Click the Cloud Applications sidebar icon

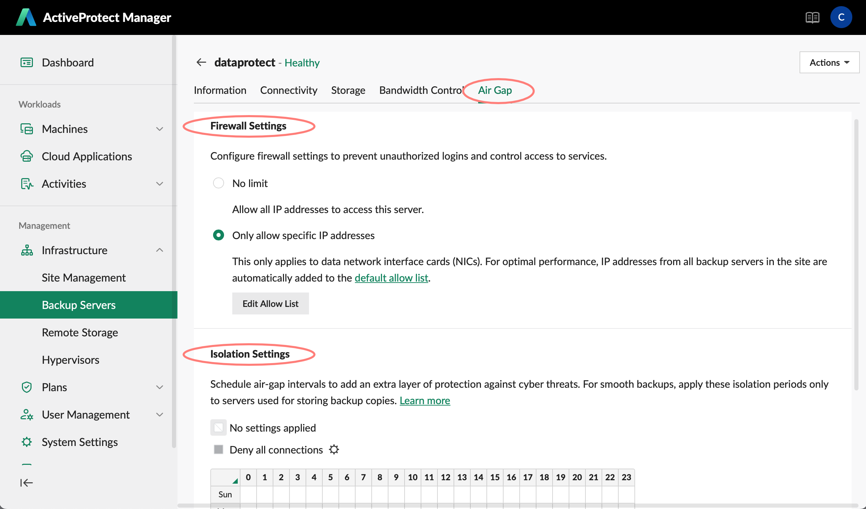[x=26, y=157]
